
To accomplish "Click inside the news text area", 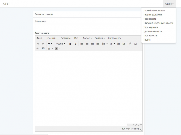I will [89, 88].
